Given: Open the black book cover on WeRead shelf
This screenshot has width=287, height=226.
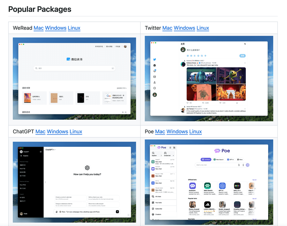Looking at the screenshot, I should (80, 98).
